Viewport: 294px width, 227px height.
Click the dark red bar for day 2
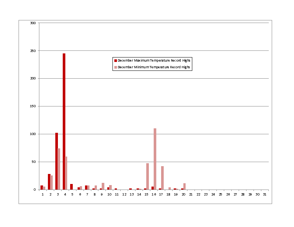point(49,182)
